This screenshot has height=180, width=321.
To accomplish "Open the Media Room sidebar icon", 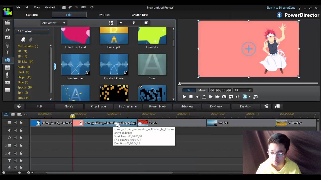I will pyautogui.click(x=7, y=23).
